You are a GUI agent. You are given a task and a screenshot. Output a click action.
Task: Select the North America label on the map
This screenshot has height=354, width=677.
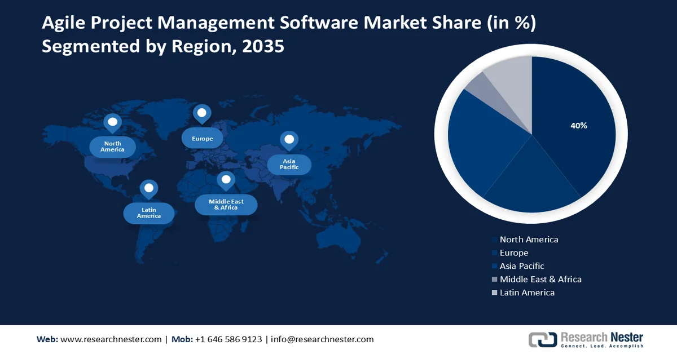113,147
